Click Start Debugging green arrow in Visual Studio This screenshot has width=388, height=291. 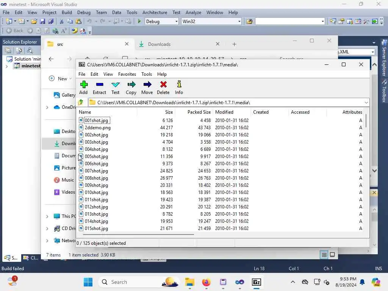[x=139, y=22]
